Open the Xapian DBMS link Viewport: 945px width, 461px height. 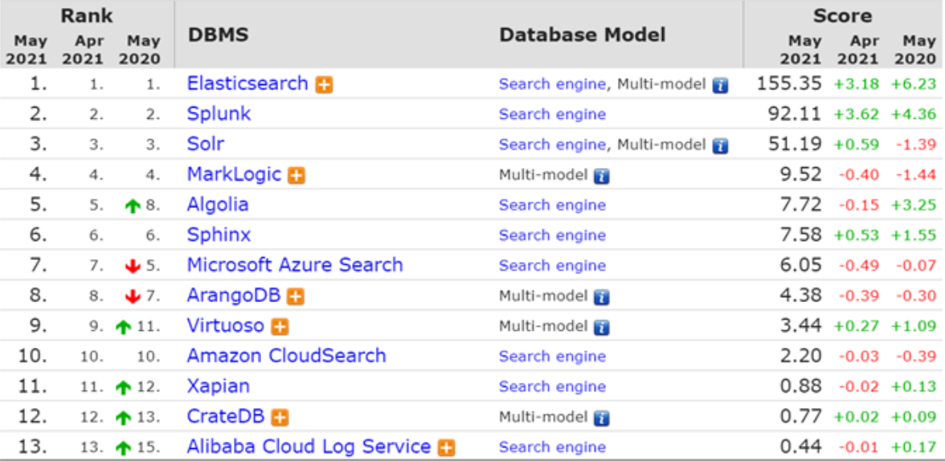(x=218, y=386)
